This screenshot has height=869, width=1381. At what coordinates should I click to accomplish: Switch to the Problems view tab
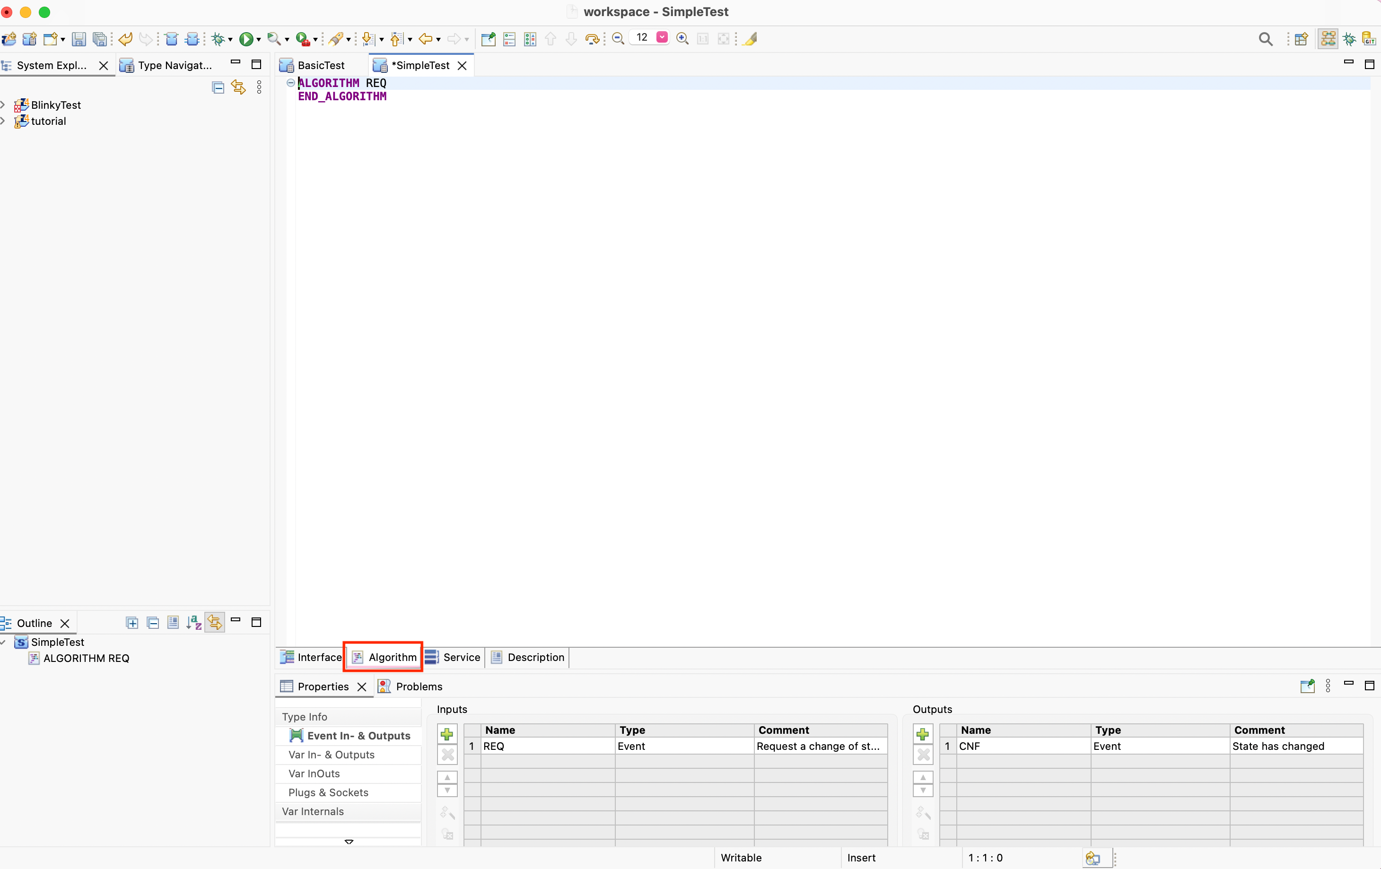pos(411,687)
